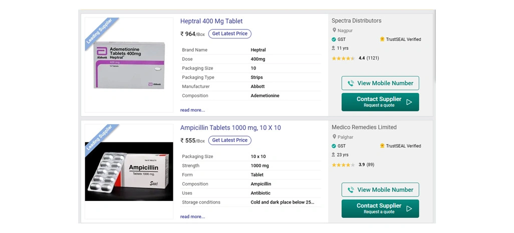Click the Brand Name value Heptral

click(x=259, y=50)
